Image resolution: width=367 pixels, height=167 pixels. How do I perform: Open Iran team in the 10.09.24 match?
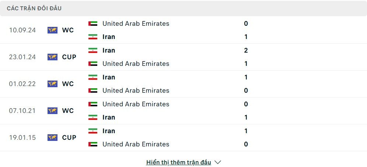point(109,37)
